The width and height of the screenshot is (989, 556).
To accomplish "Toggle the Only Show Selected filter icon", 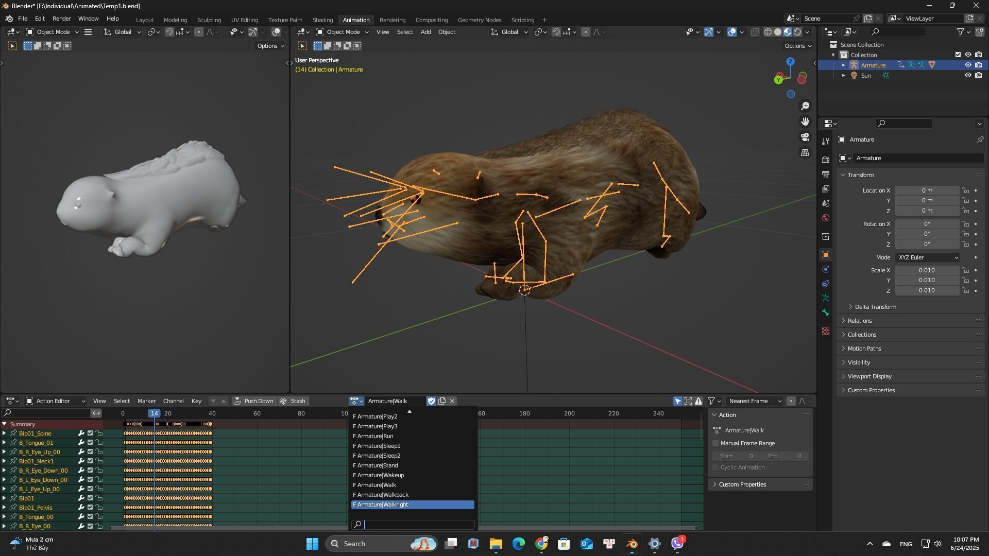I will coord(678,401).
